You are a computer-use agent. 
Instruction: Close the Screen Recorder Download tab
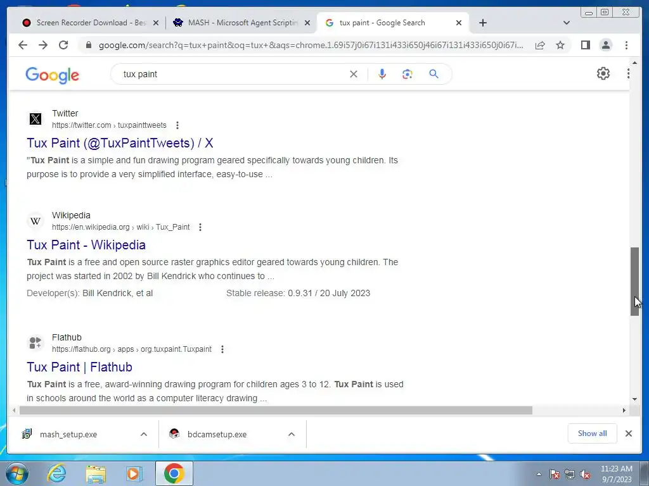click(156, 23)
